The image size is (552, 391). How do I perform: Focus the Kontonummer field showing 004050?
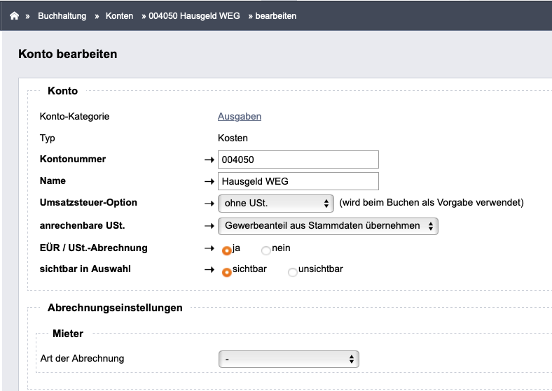(298, 159)
